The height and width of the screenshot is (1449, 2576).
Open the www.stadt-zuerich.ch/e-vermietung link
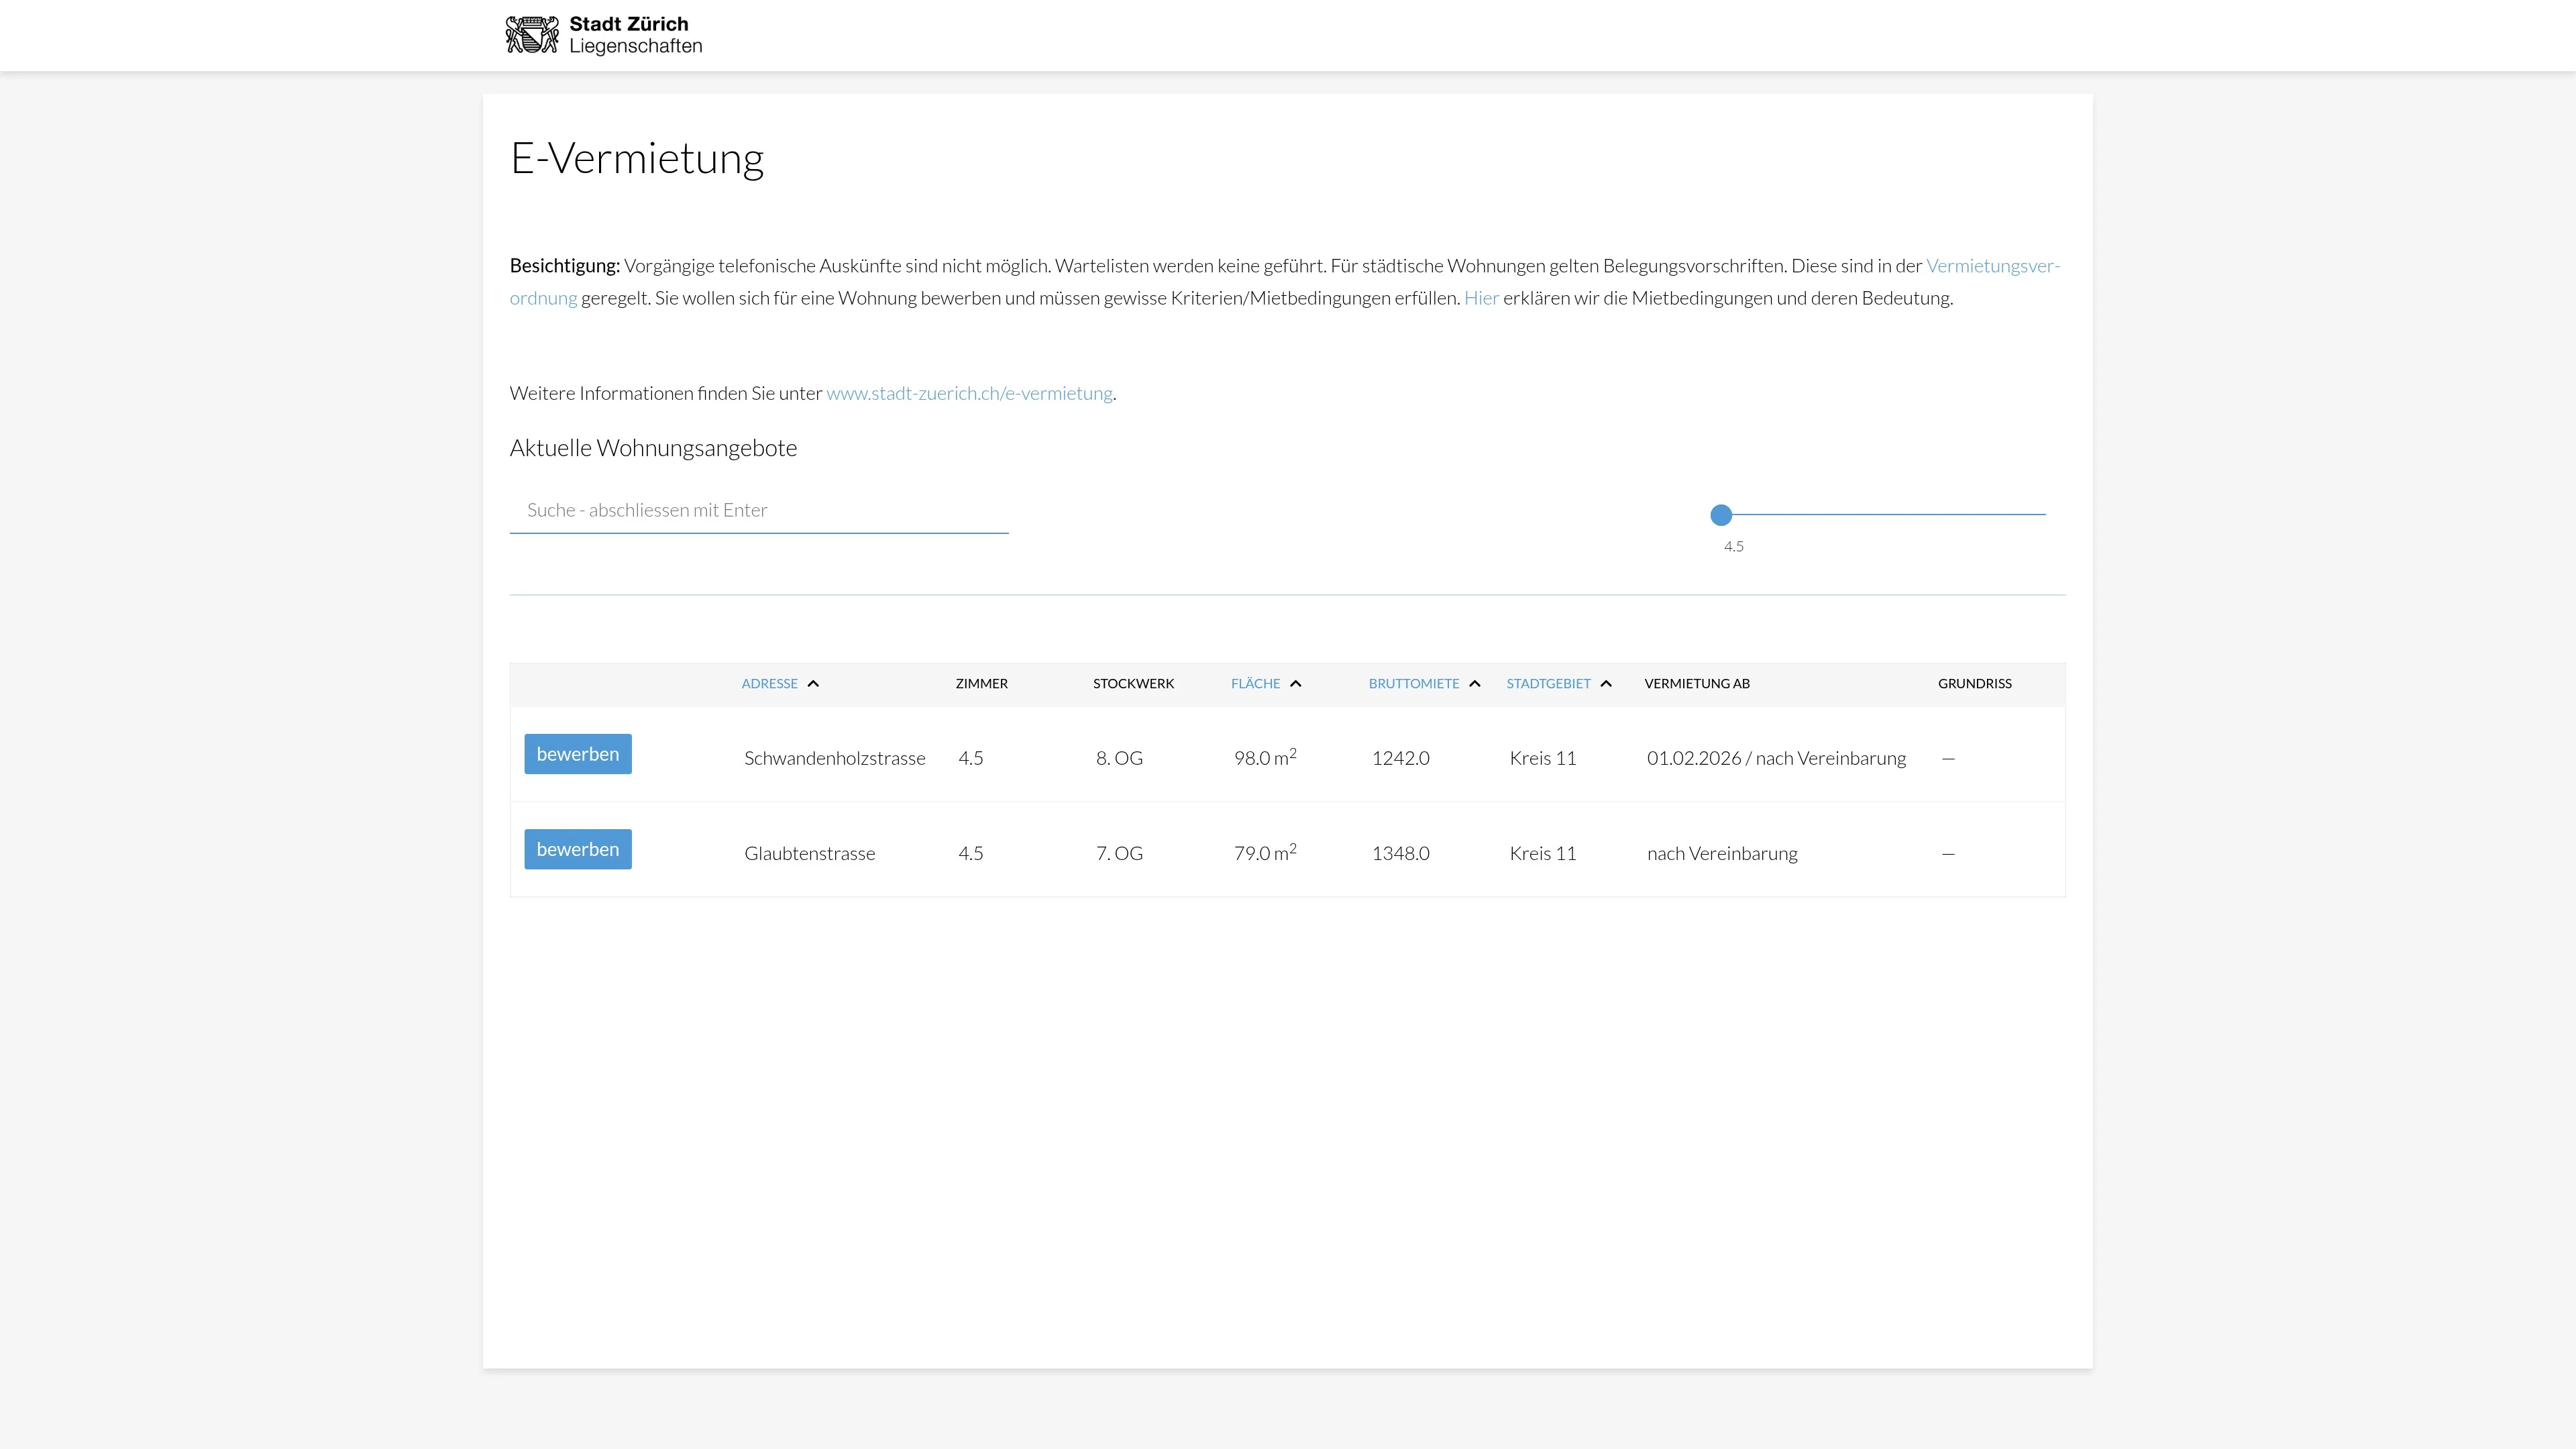click(x=969, y=393)
